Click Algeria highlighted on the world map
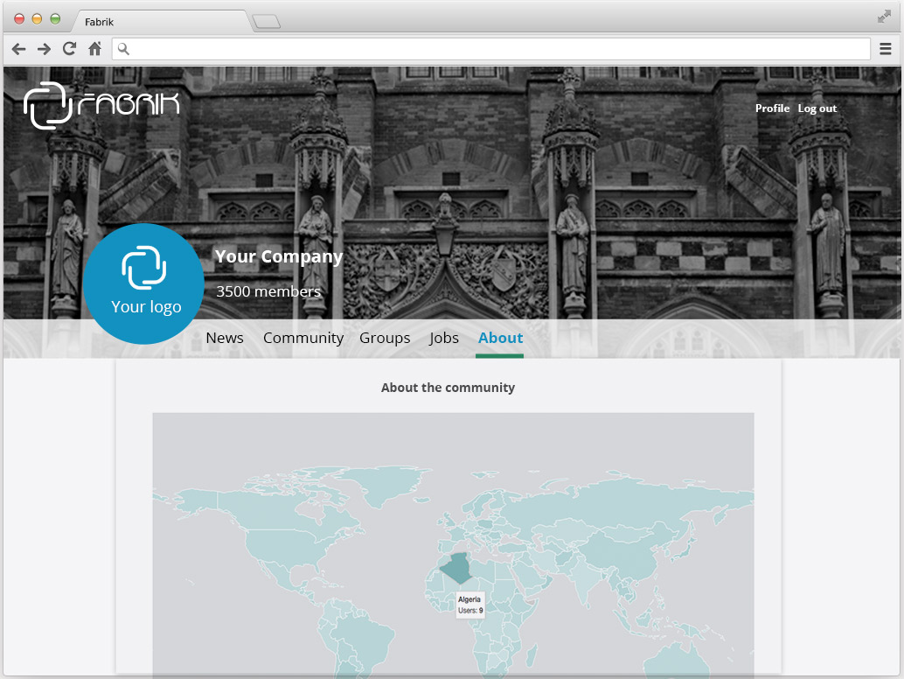 (458, 568)
